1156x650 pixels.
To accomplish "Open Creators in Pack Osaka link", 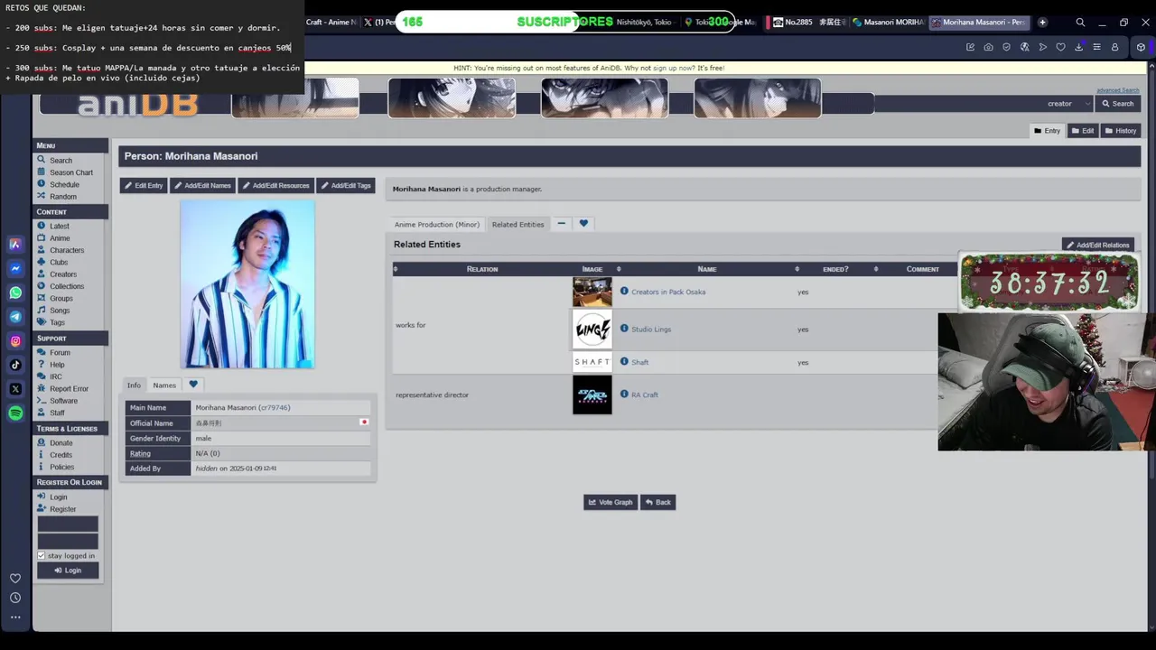I will coord(668,292).
